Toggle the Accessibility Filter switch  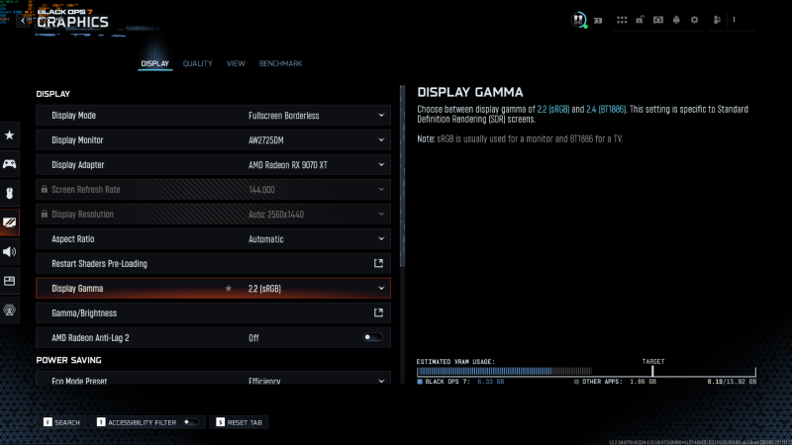point(191,422)
